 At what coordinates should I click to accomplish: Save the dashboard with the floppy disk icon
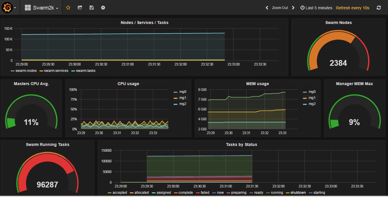point(92,8)
